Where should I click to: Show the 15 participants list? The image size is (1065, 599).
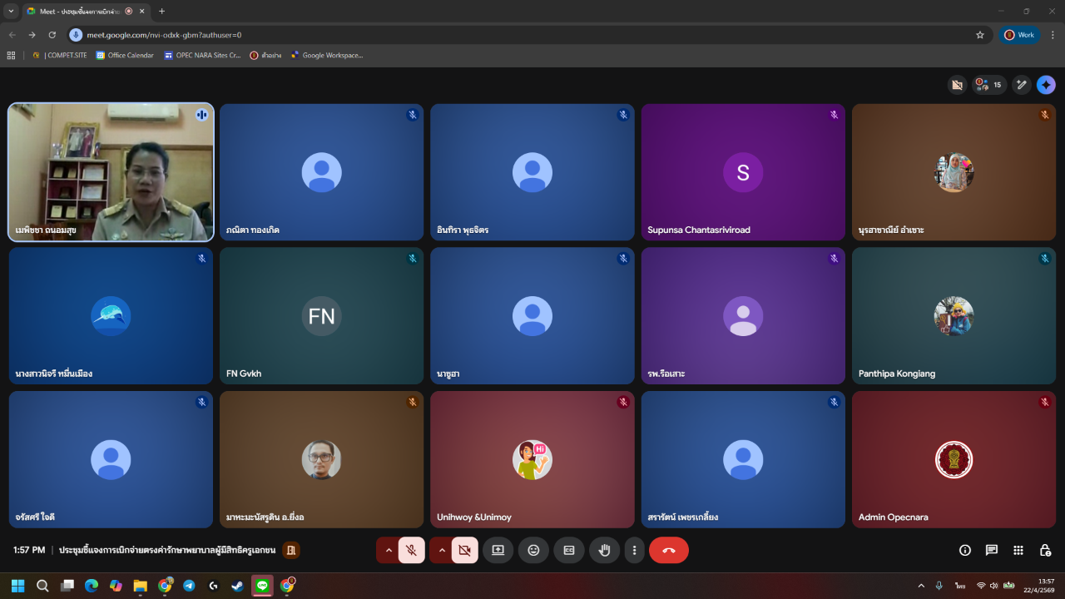point(989,85)
